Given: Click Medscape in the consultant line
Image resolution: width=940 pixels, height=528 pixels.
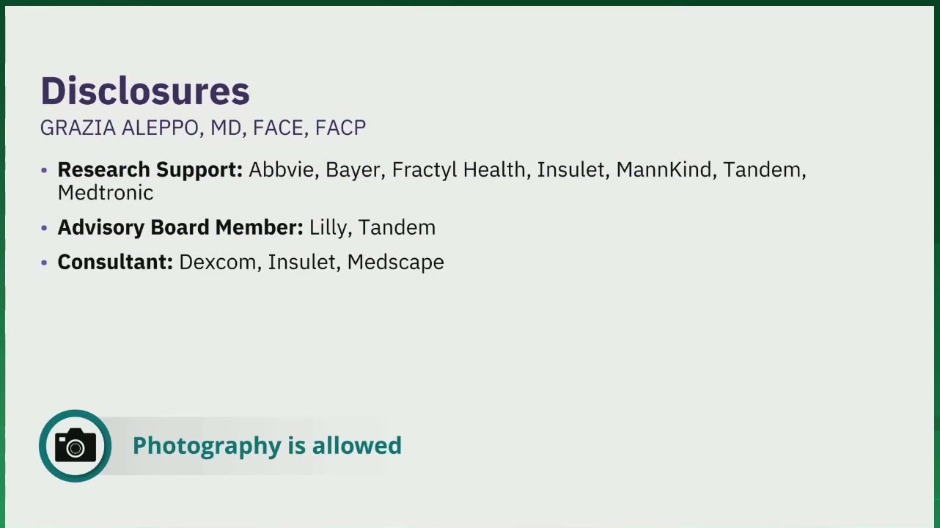Looking at the screenshot, I should pyautogui.click(x=396, y=263).
